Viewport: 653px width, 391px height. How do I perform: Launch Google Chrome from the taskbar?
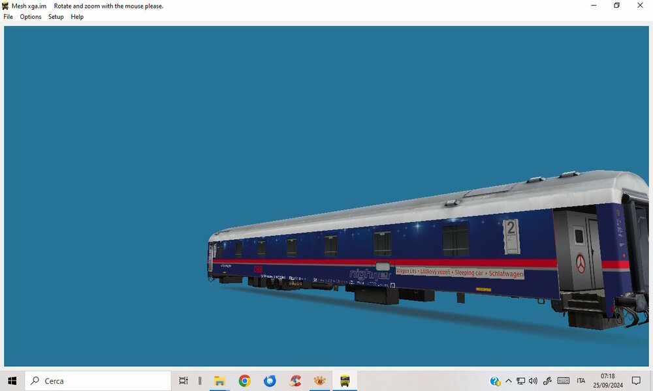[x=245, y=381]
